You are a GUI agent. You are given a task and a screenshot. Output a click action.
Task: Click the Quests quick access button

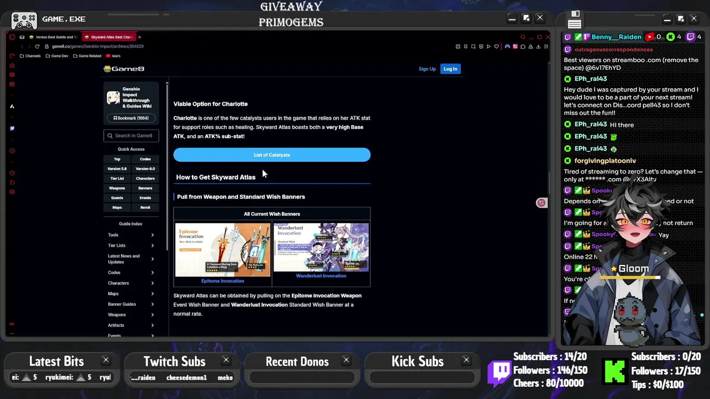pos(117,198)
